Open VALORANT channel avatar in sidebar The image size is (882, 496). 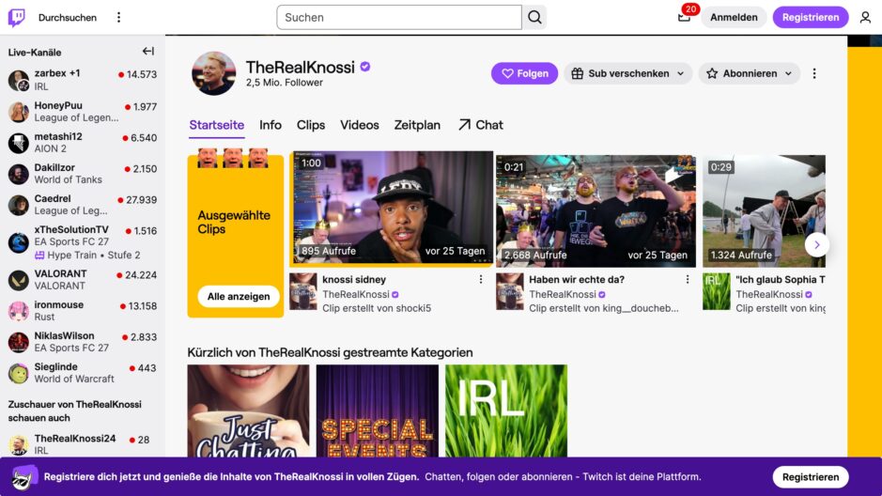(19, 280)
